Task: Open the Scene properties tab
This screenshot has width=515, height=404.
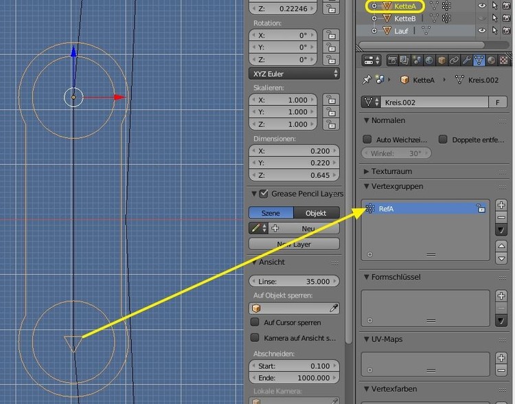Action: [417, 60]
